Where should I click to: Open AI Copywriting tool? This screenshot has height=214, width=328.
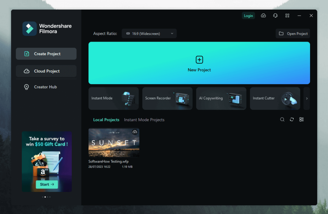(x=221, y=99)
